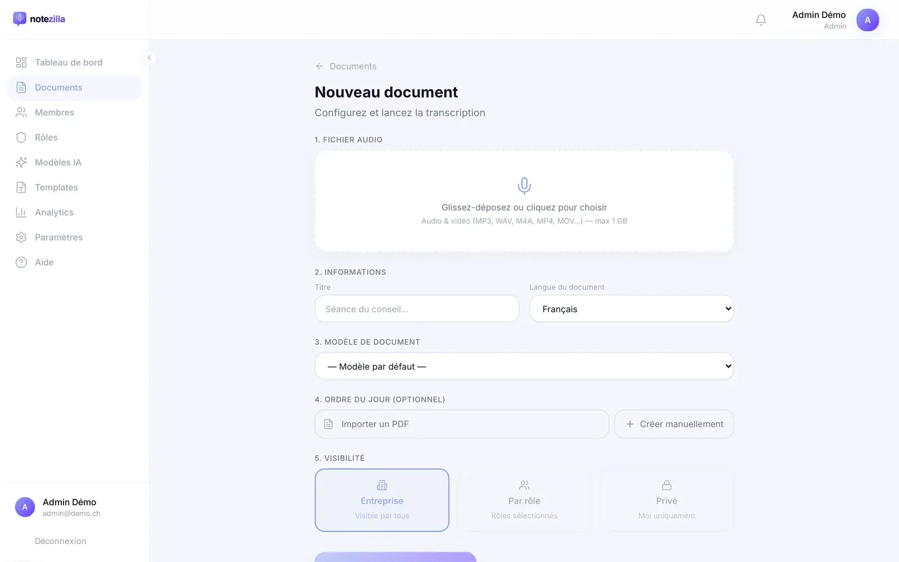Click the Modèles IA sparkle icon
This screenshot has width=899, height=562.
21,162
